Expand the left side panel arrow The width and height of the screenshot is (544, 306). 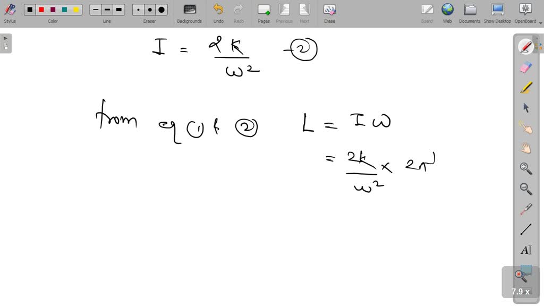(5, 38)
